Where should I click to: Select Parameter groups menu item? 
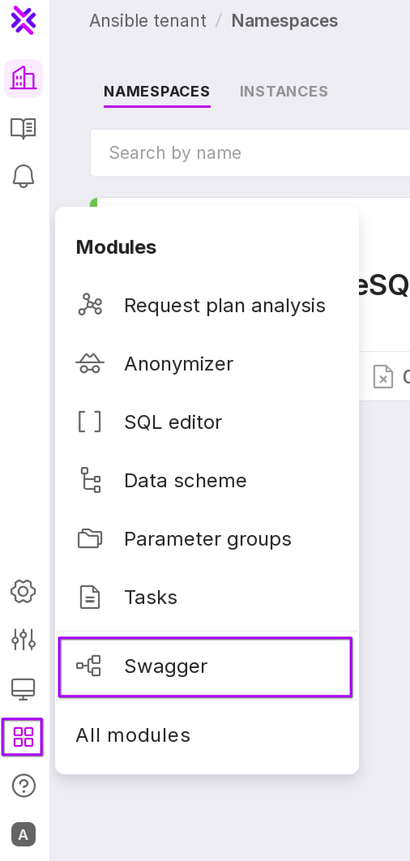(207, 539)
